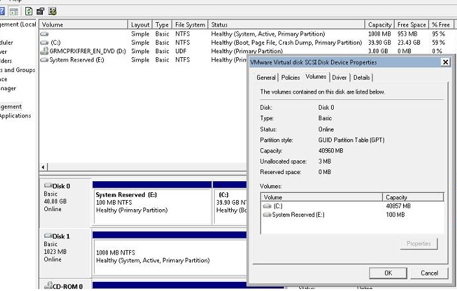Select the DVD drive (D:) volume icon

click(x=44, y=51)
